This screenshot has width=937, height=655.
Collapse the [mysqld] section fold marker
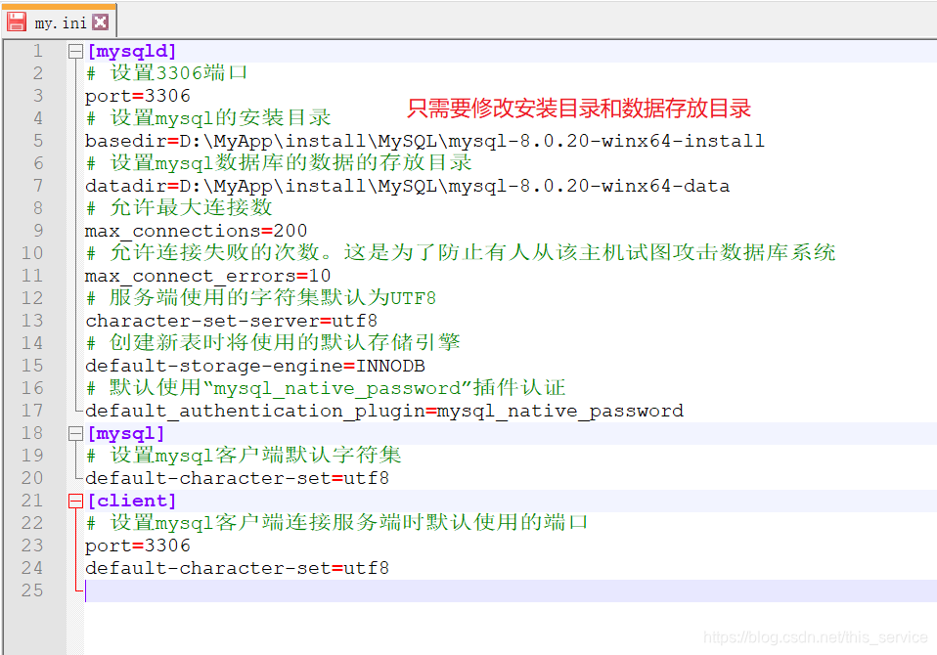75,52
